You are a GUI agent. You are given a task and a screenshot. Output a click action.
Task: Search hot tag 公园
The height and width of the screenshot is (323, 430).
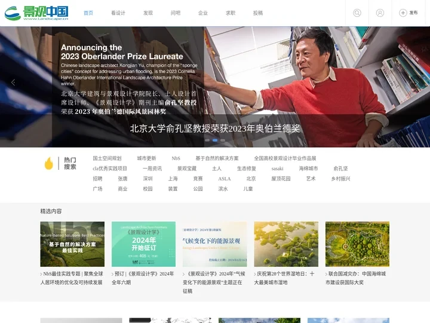(x=198, y=188)
